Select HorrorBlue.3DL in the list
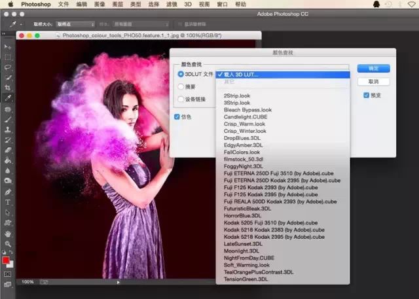The width and height of the screenshot is (419, 299). 283,215
